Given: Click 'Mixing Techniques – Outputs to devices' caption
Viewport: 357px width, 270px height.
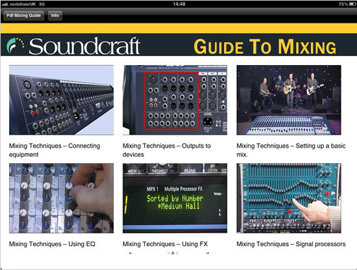Looking at the screenshot, I should click(167, 150).
